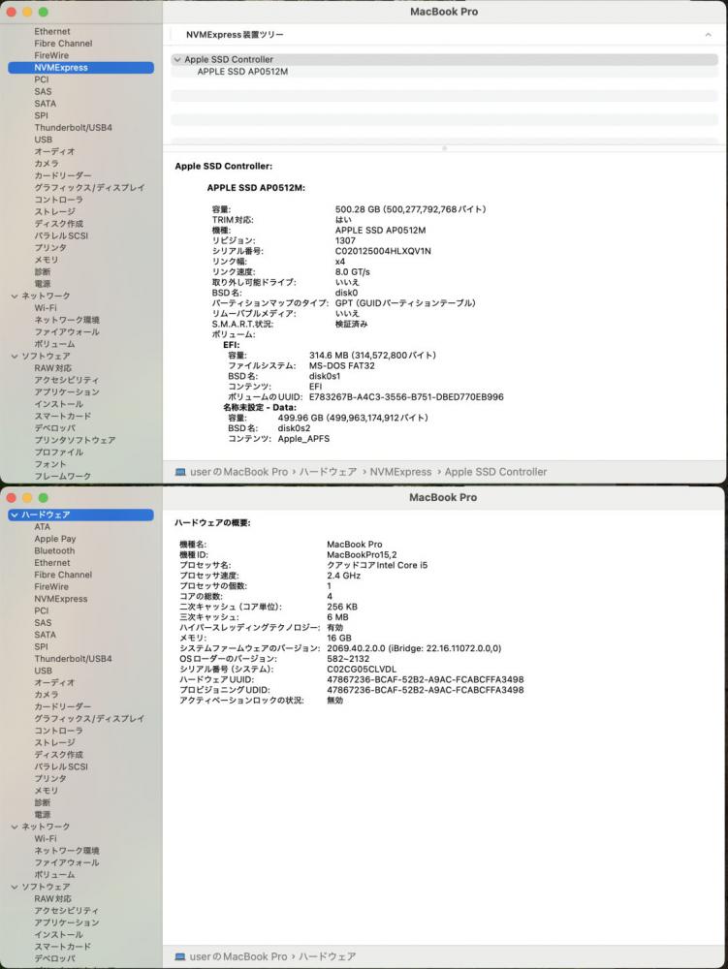
Task: Click the green zoom button of bottom window
Action: pyautogui.click(x=44, y=498)
